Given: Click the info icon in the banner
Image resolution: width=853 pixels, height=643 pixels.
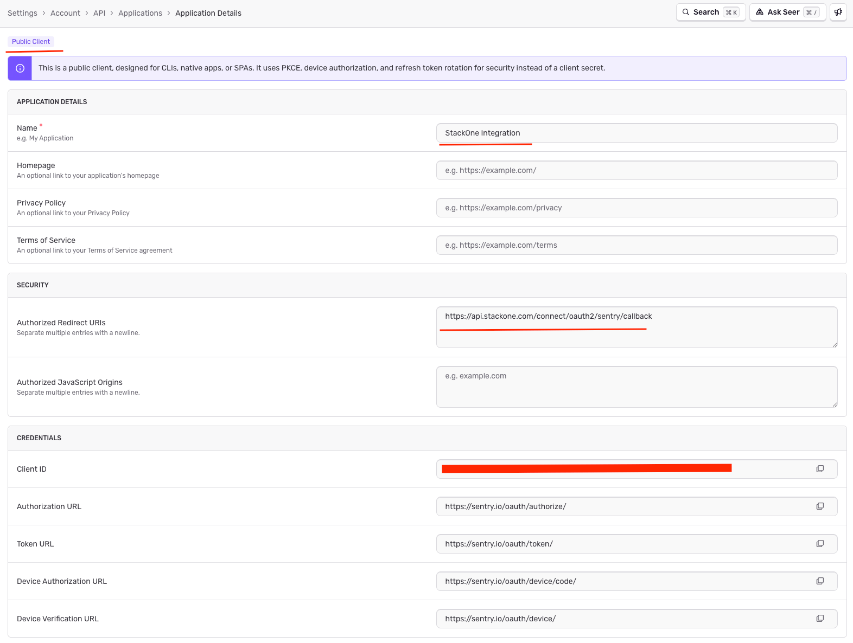Looking at the screenshot, I should tap(20, 68).
